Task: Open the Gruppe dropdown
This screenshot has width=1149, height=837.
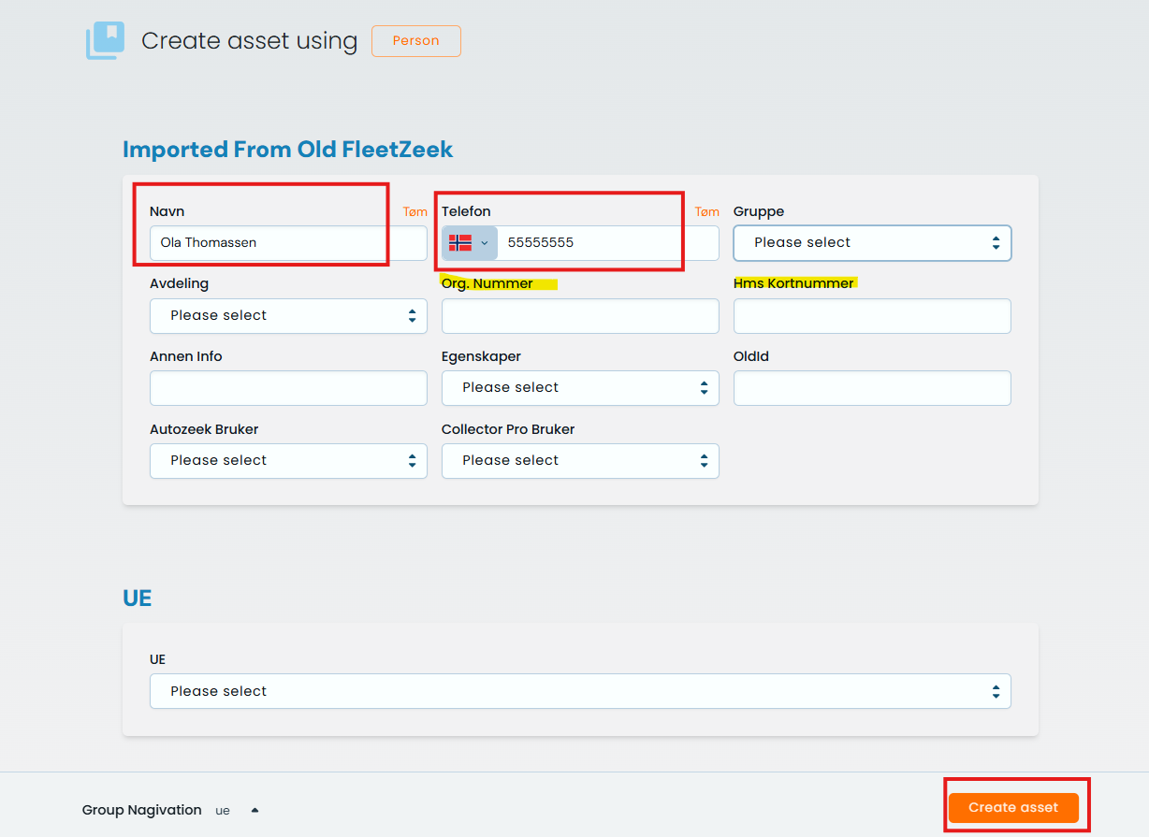Action: (x=871, y=243)
